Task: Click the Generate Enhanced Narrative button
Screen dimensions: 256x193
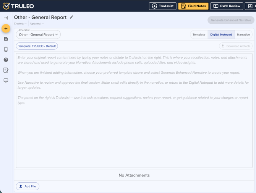Action: point(231,20)
